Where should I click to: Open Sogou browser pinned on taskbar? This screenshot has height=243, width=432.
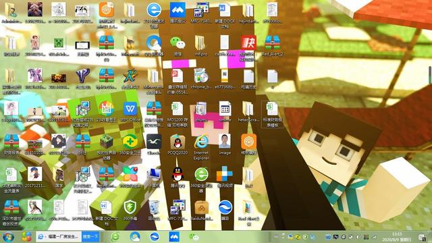pos(155,237)
